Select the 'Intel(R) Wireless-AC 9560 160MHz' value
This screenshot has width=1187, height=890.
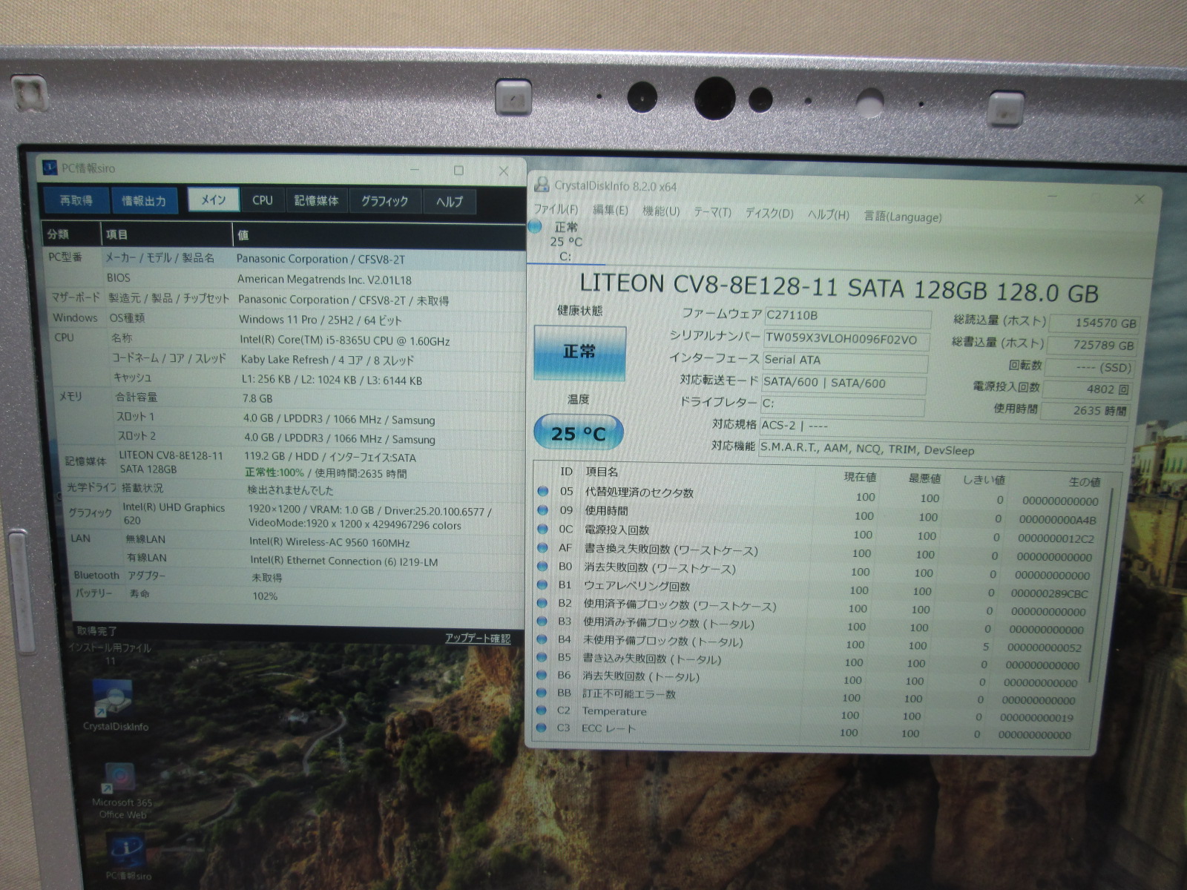[x=329, y=542]
